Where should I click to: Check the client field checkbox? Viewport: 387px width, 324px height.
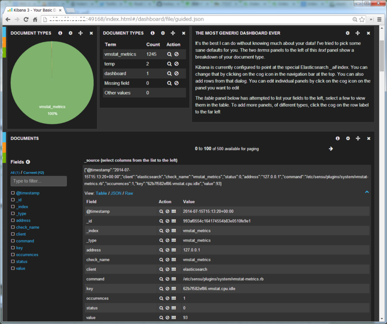coord(13,234)
